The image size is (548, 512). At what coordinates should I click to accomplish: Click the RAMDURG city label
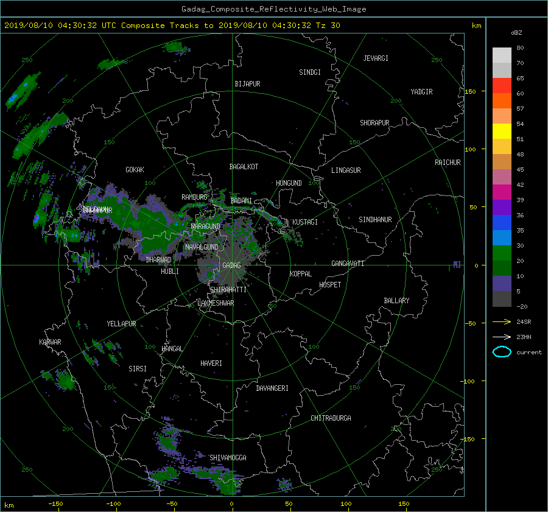click(194, 197)
